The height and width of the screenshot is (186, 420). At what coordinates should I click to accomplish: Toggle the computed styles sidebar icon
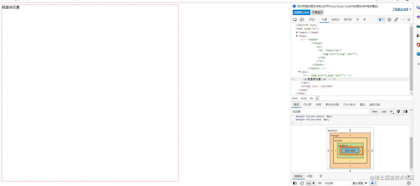405,112
